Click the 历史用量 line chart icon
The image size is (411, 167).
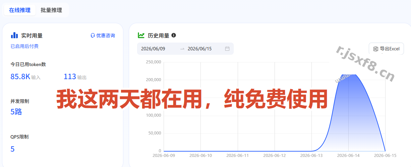coord(141,35)
